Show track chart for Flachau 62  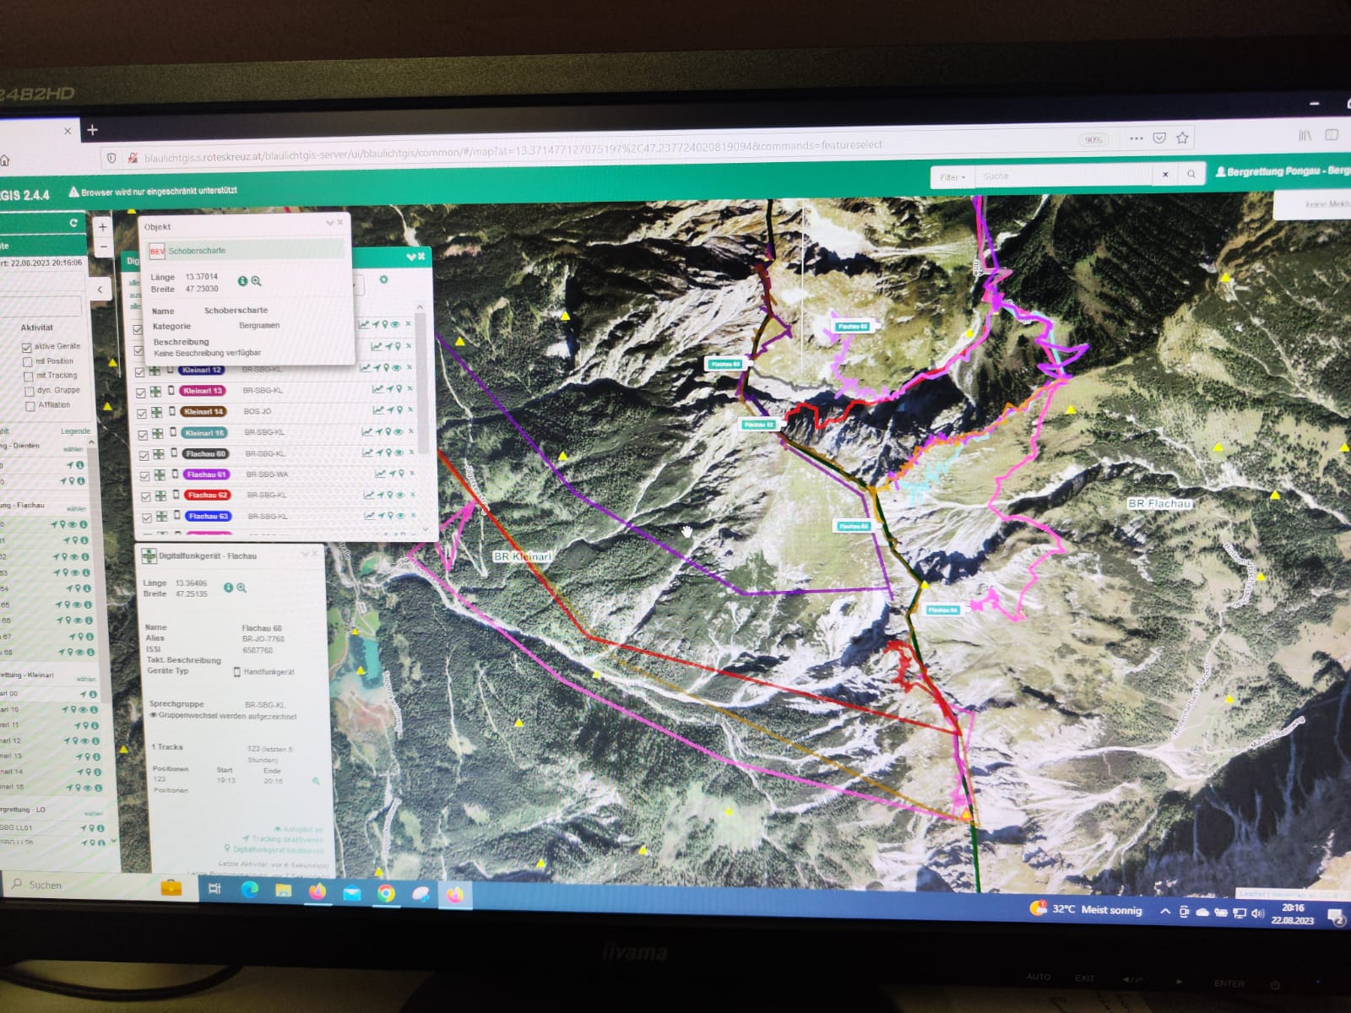click(370, 495)
